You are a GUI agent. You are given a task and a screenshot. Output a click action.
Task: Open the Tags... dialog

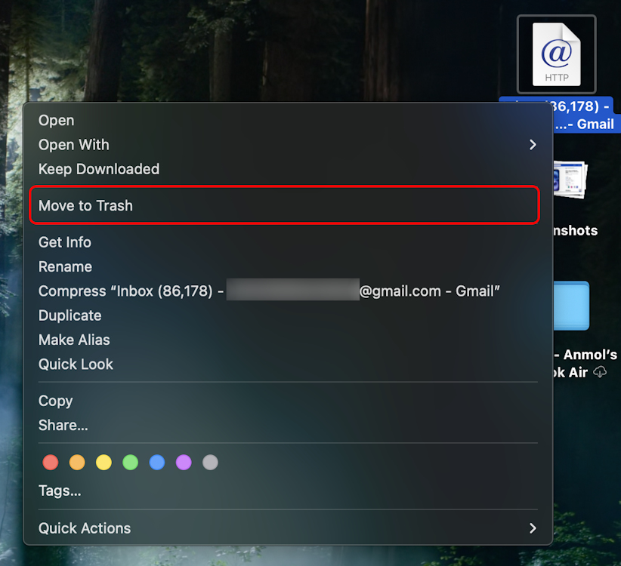[x=288, y=491]
